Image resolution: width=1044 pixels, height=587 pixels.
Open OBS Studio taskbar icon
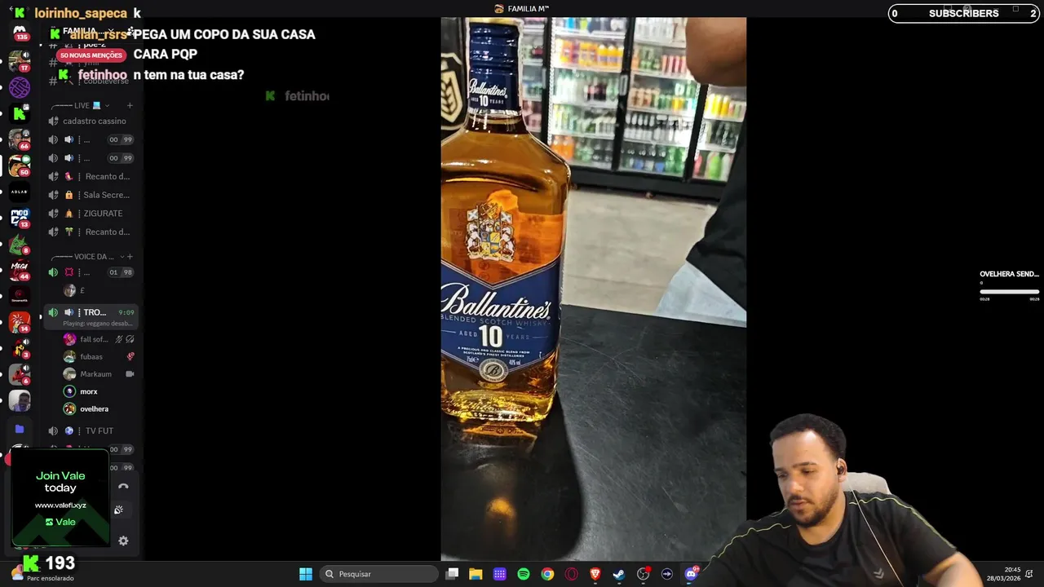point(644,574)
